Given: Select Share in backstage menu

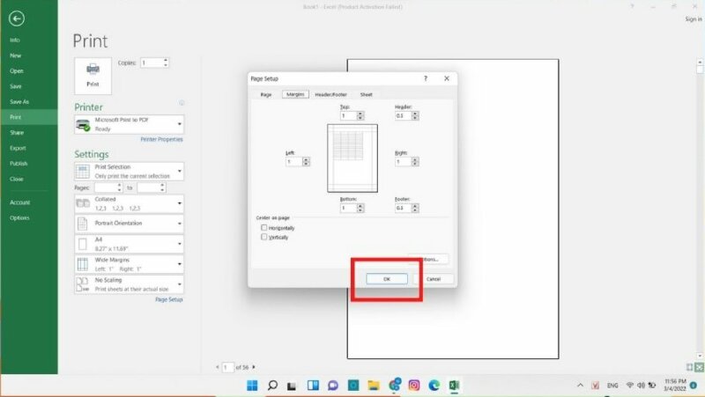Looking at the screenshot, I should pyautogui.click(x=17, y=133).
